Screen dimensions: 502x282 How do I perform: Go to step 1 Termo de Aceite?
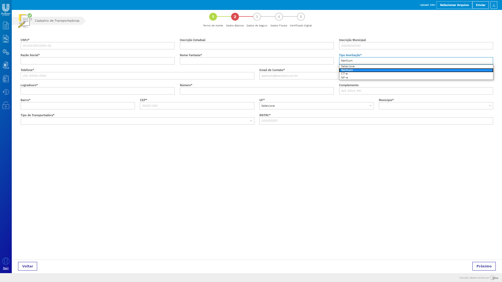213,17
